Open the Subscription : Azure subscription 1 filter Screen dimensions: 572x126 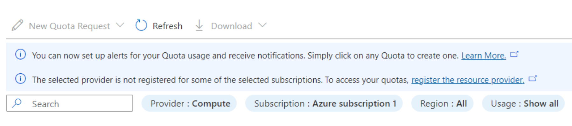(x=324, y=103)
